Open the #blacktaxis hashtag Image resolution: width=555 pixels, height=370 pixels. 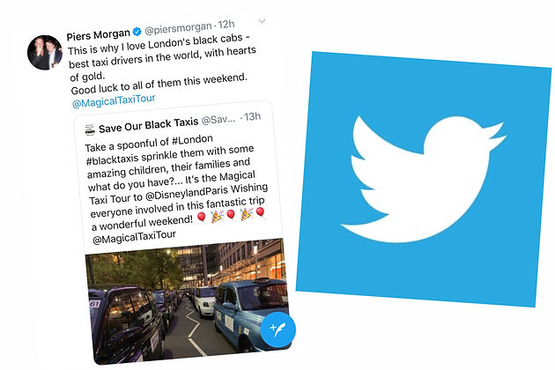point(114,159)
